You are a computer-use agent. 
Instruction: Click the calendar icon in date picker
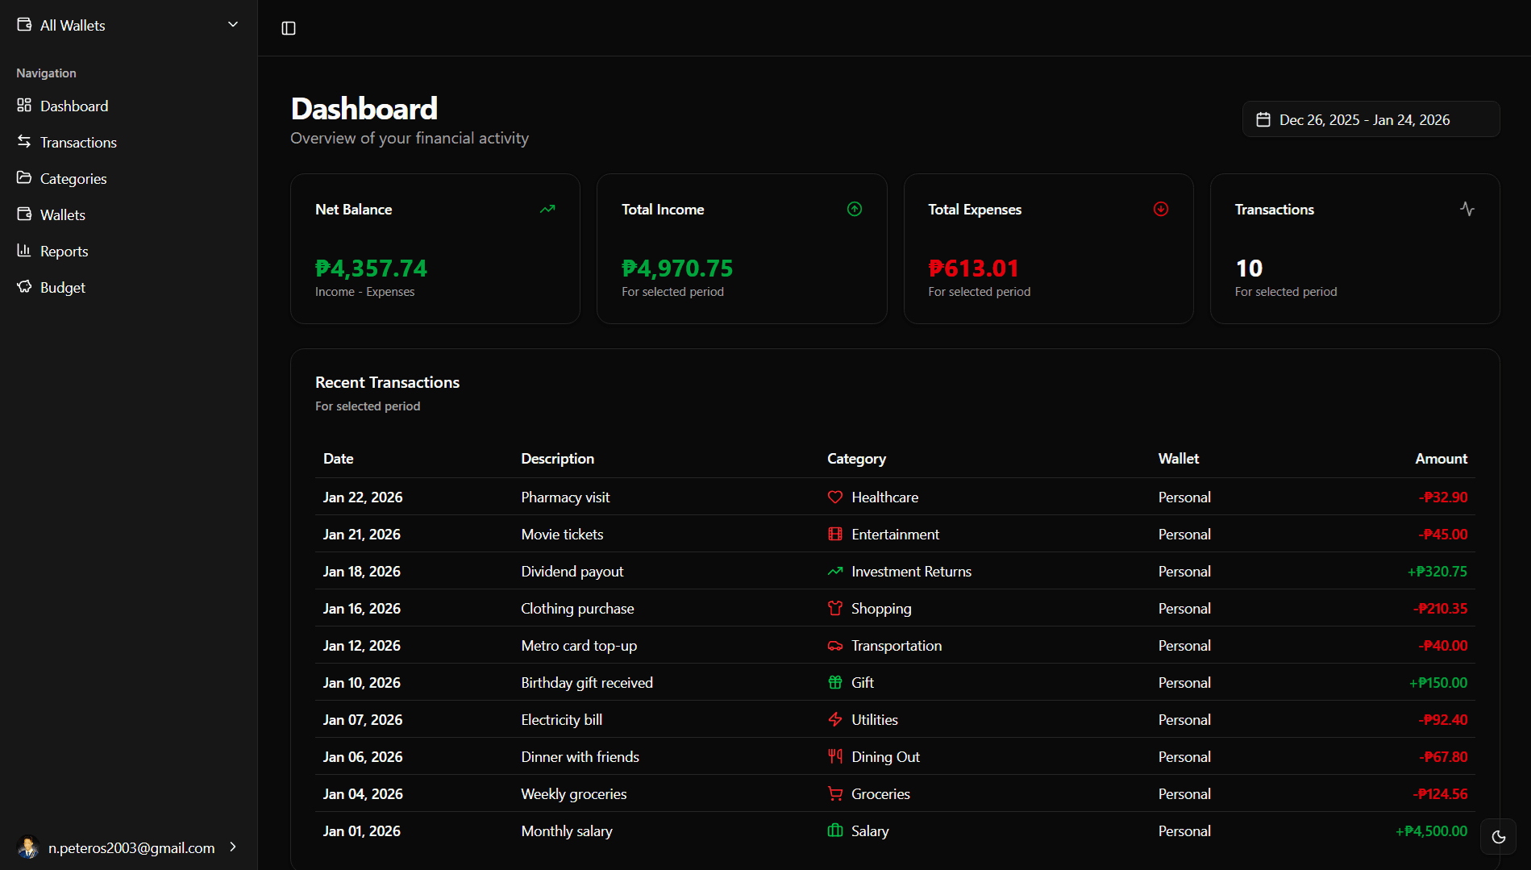click(1263, 119)
